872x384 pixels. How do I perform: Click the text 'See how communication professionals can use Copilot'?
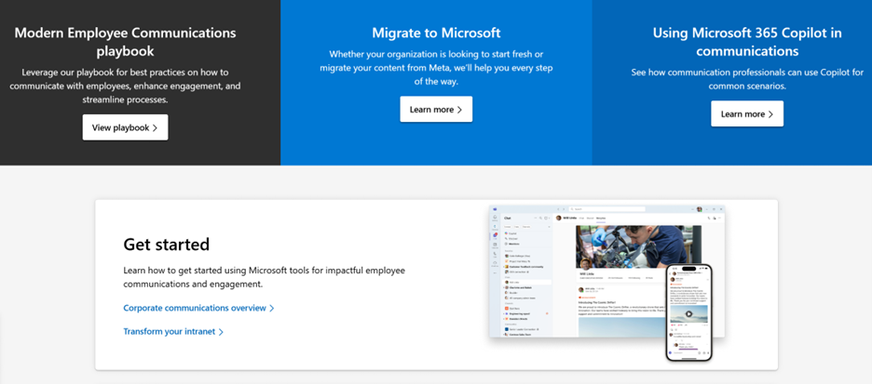pos(747,79)
